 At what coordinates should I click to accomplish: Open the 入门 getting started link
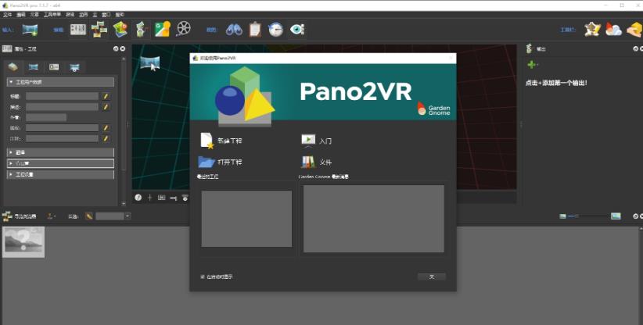click(x=317, y=141)
